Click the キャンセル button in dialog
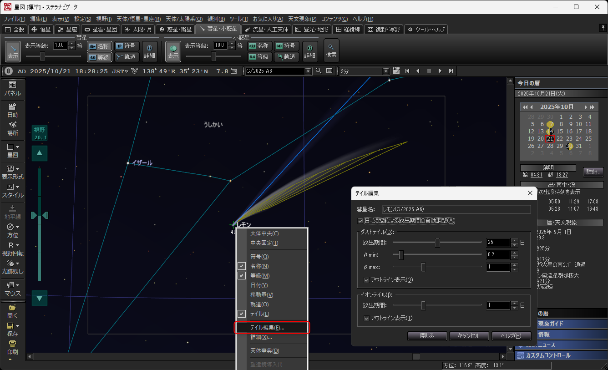Image resolution: width=608 pixels, height=370 pixels. pyautogui.click(x=468, y=336)
